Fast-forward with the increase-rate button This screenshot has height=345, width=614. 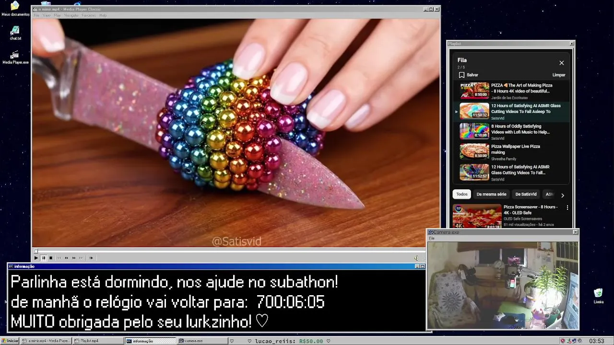click(x=74, y=258)
